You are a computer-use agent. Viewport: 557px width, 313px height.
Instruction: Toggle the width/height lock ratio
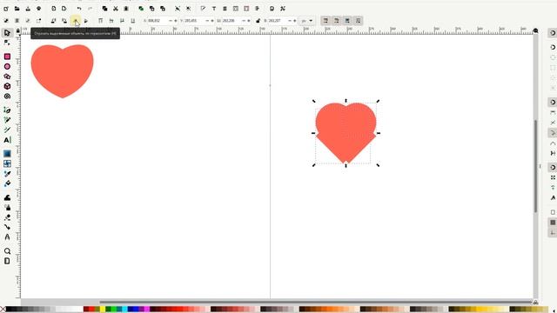click(x=258, y=21)
